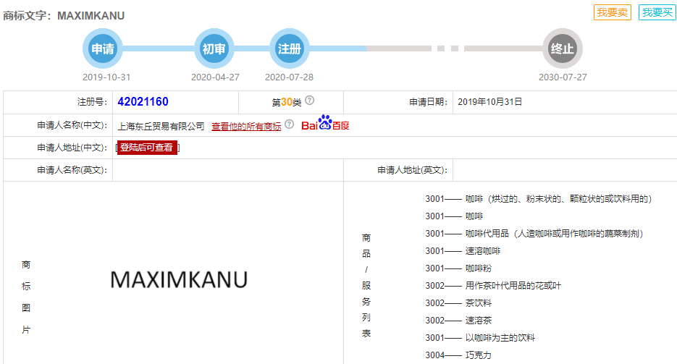The width and height of the screenshot is (677, 364).
Task: Click registration number 42021160
Action: [143, 102]
